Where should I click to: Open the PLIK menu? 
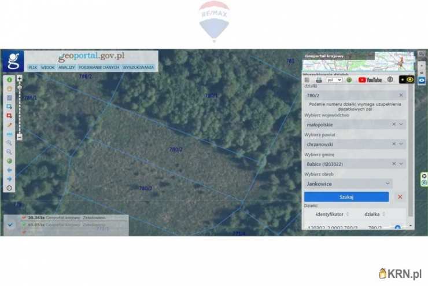tap(32, 67)
